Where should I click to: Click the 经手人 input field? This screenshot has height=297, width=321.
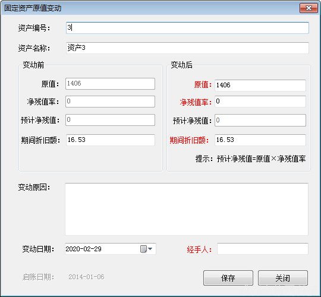(263, 249)
